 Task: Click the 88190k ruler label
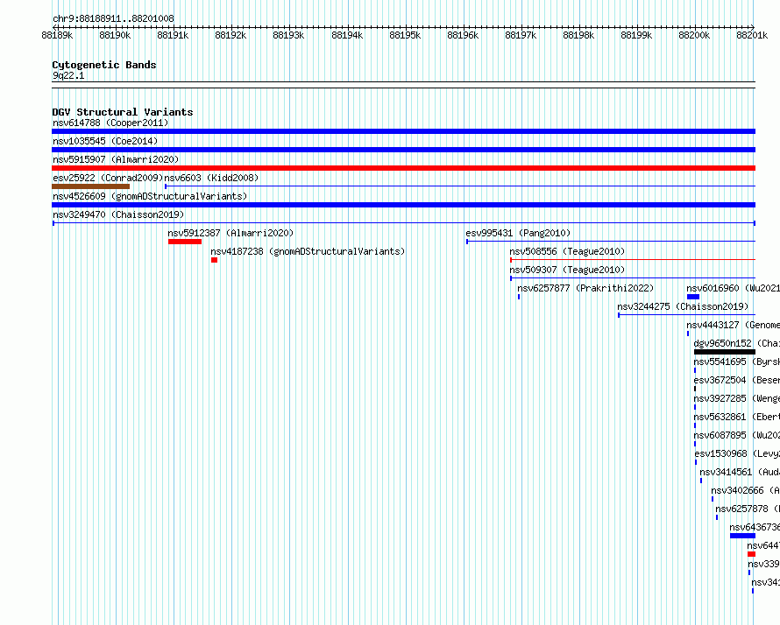click(x=115, y=35)
